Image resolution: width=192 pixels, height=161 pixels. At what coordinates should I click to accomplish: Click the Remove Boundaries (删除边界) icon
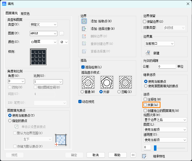click(x=84, y=36)
